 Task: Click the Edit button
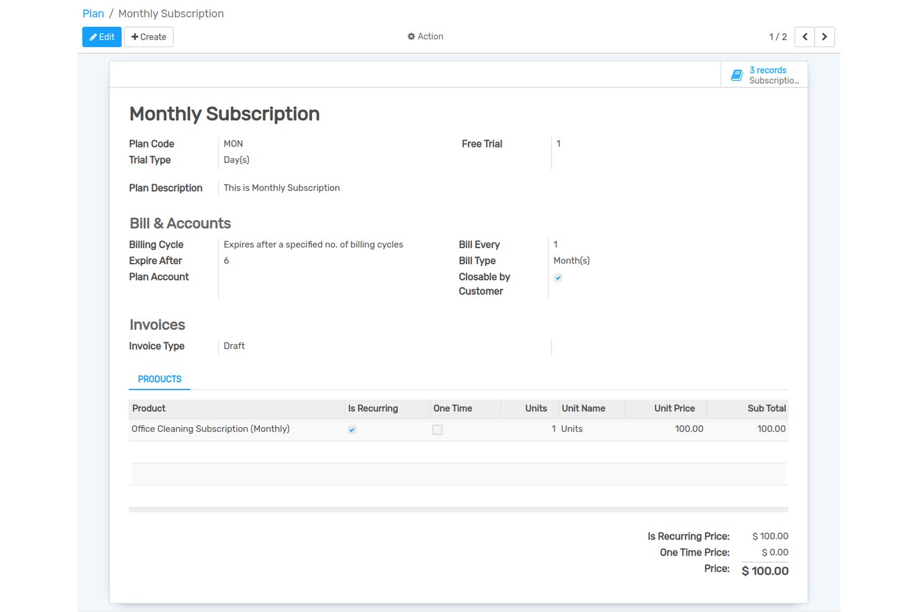click(102, 37)
